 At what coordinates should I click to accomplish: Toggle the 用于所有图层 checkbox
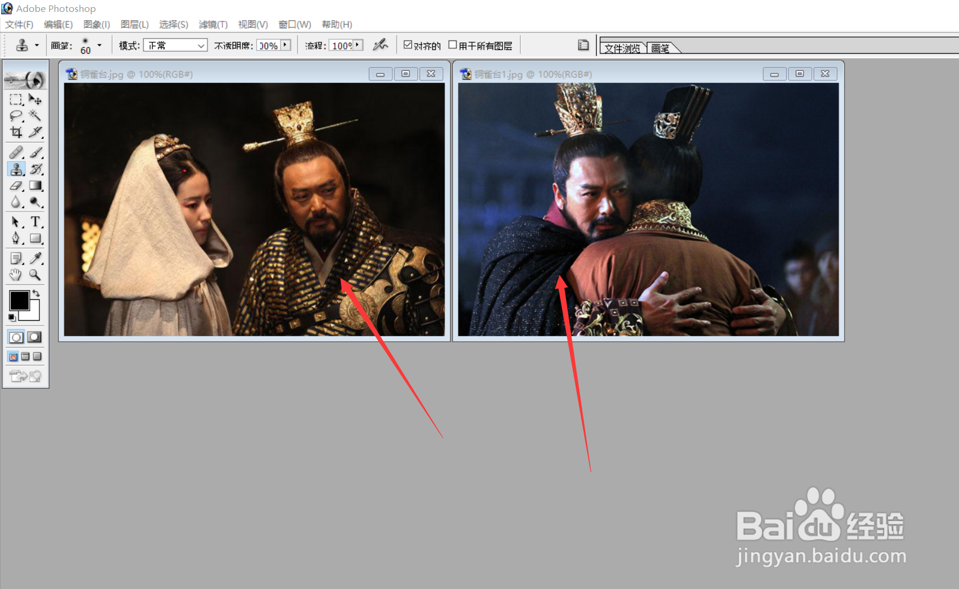(x=452, y=45)
